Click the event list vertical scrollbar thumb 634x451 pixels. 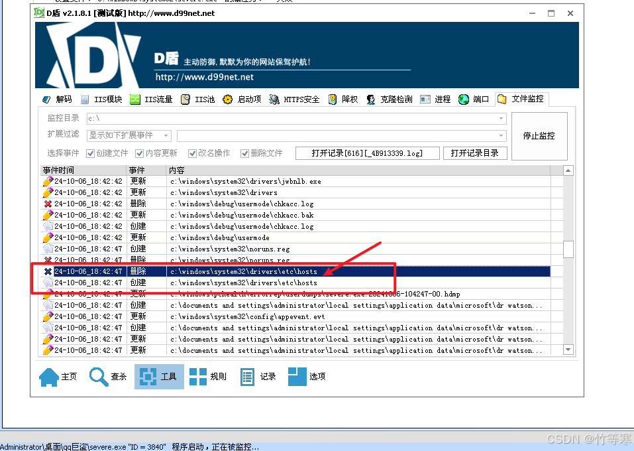(568, 249)
